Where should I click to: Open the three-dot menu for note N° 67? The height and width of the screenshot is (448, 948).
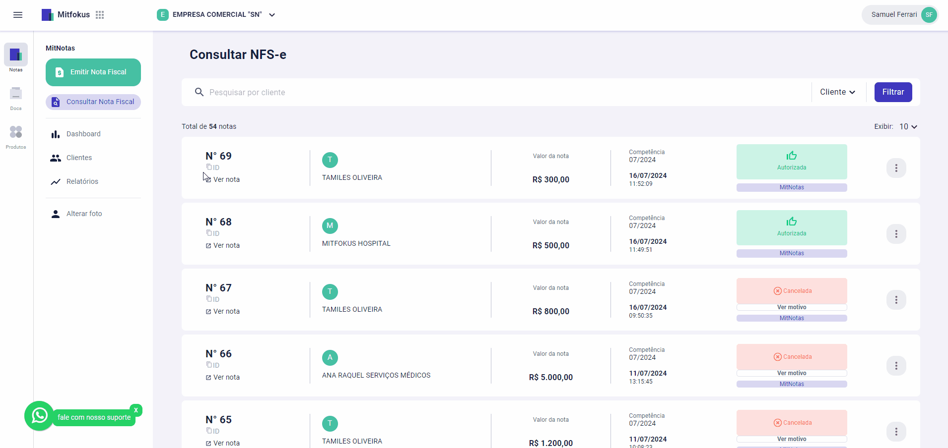point(896,300)
